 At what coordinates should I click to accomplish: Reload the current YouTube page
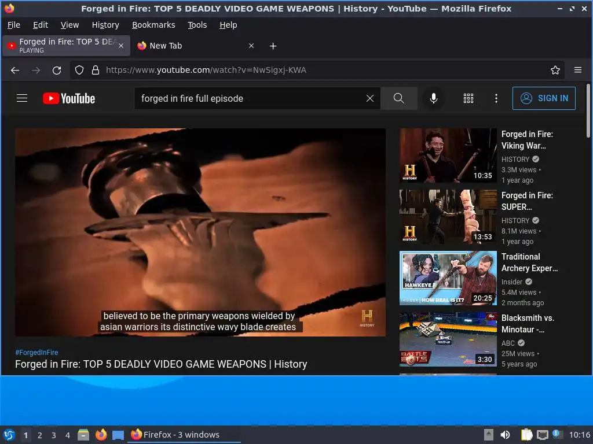tap(57, 70)
